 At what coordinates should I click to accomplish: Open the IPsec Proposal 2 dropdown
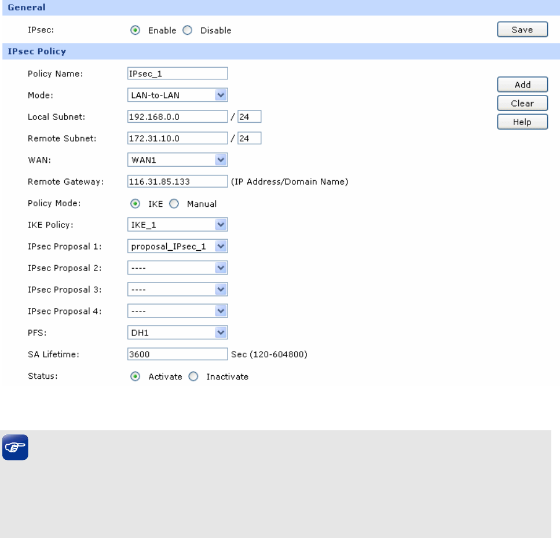(x=177, y=268)
